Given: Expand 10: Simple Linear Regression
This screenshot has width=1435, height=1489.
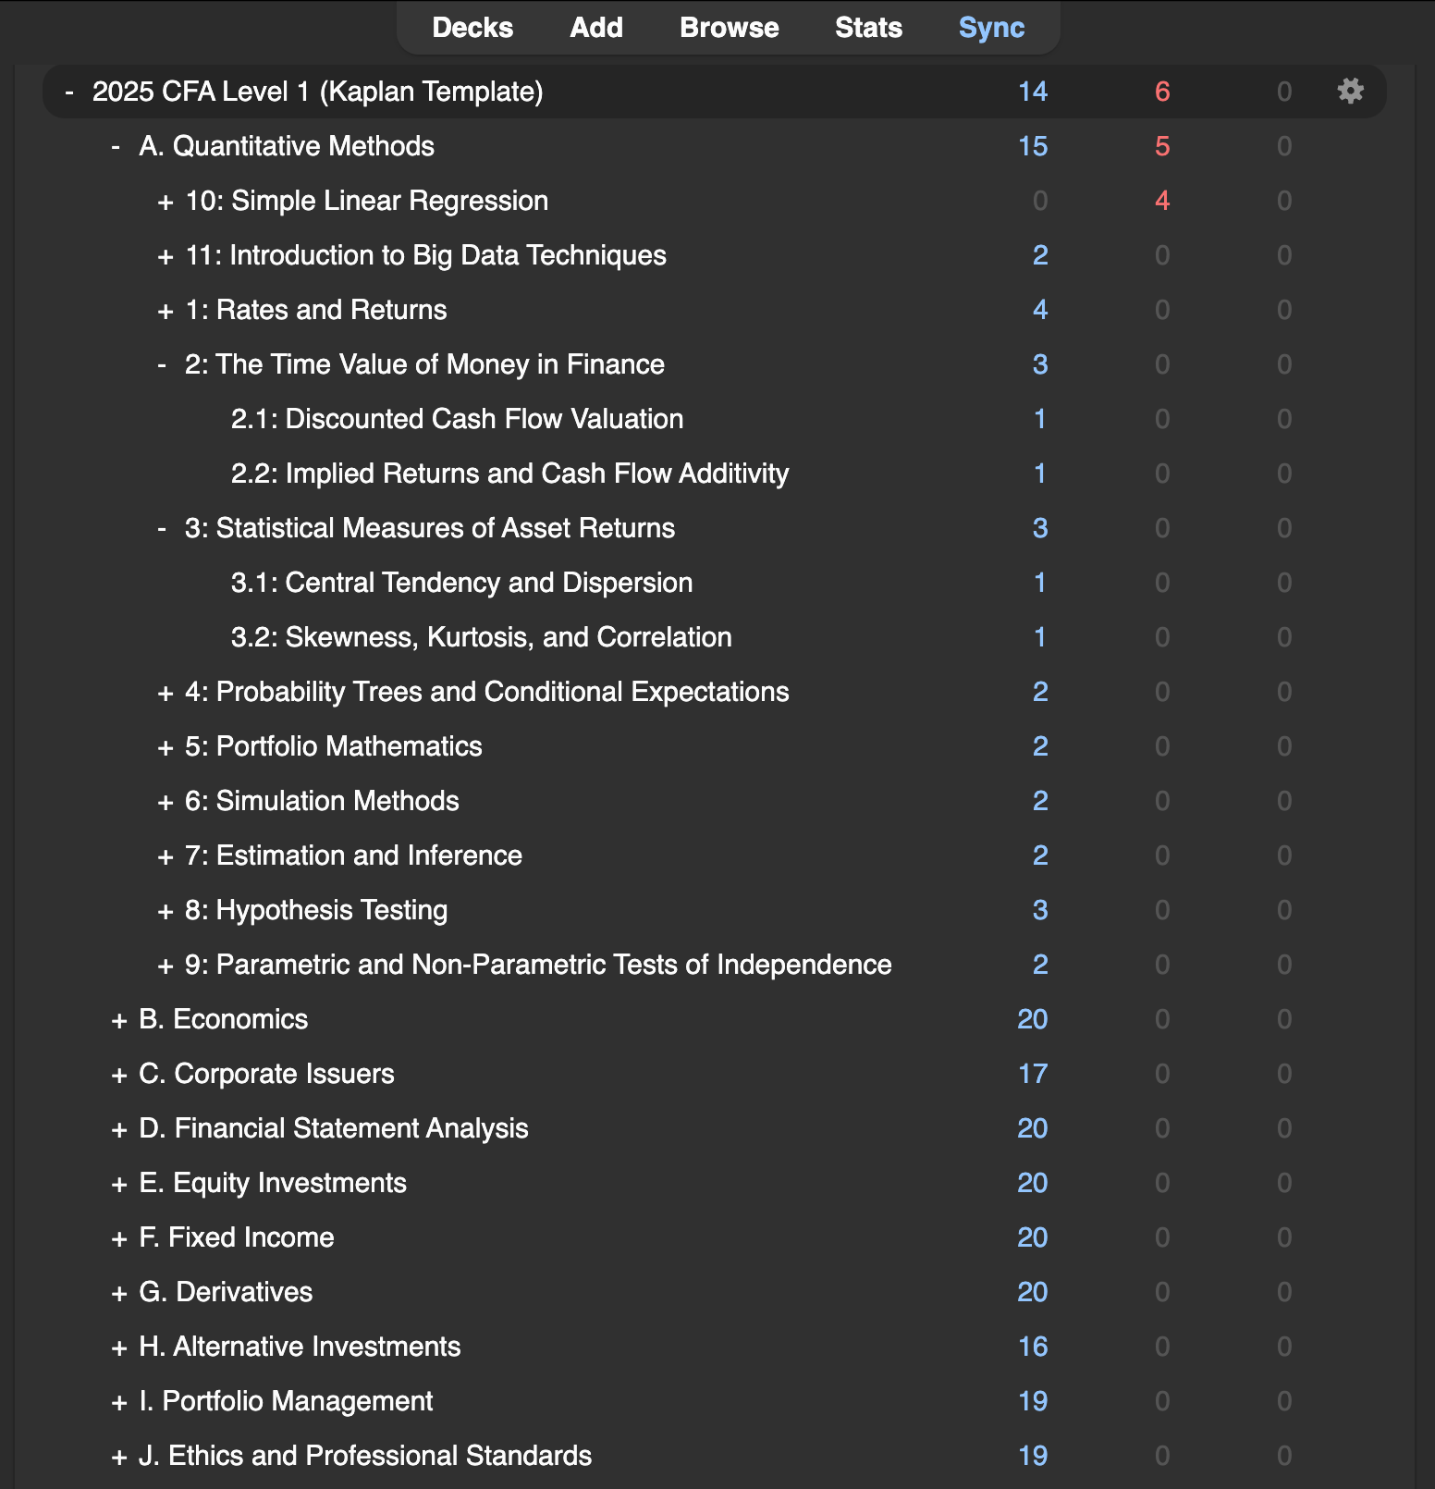Looking at the screenshot, I should click(166, 202).
